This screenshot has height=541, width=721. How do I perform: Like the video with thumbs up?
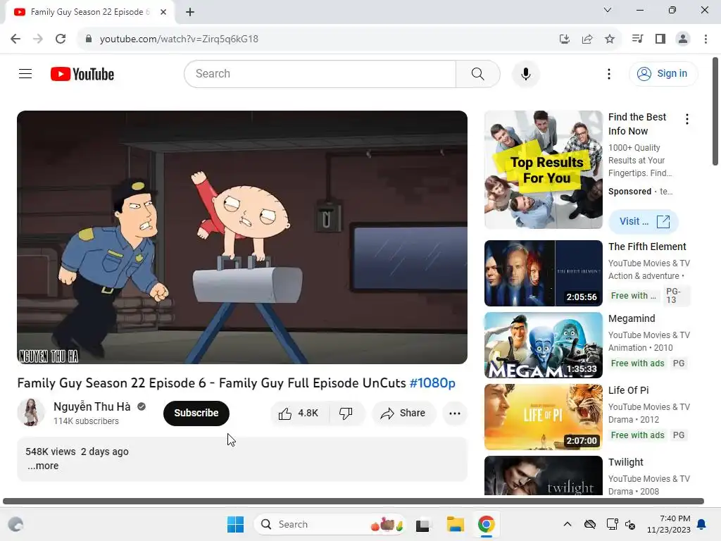299,413
